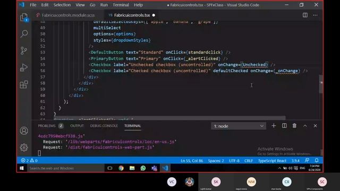Open the Run and Debug view
The image size is (340, 191).
click(24, 67)
